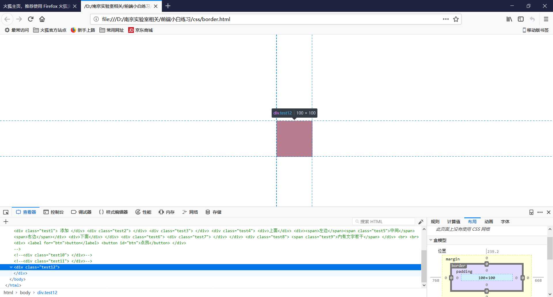Click the html breadcrumb
This screenshot has height=297, width=553.
click(8, 292)
